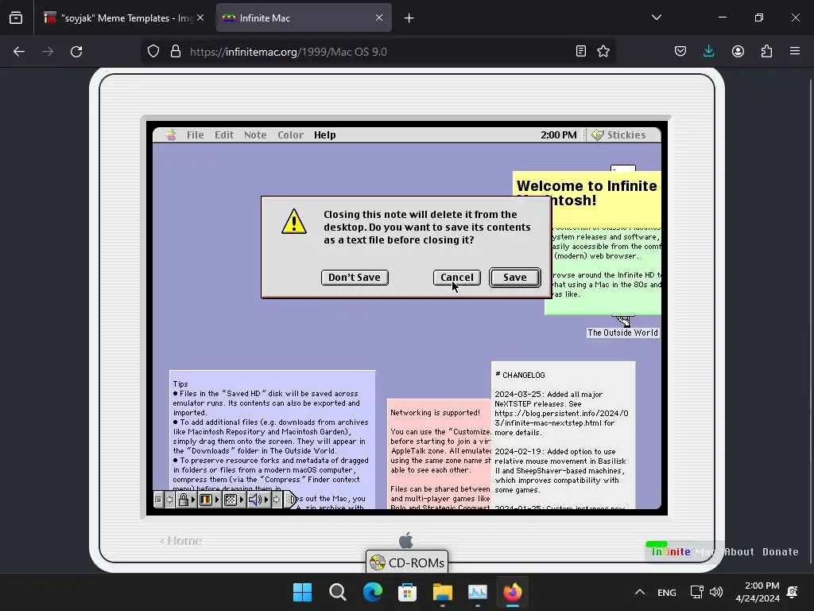Click the Apple logo below the screen

[x=406, y=540]
